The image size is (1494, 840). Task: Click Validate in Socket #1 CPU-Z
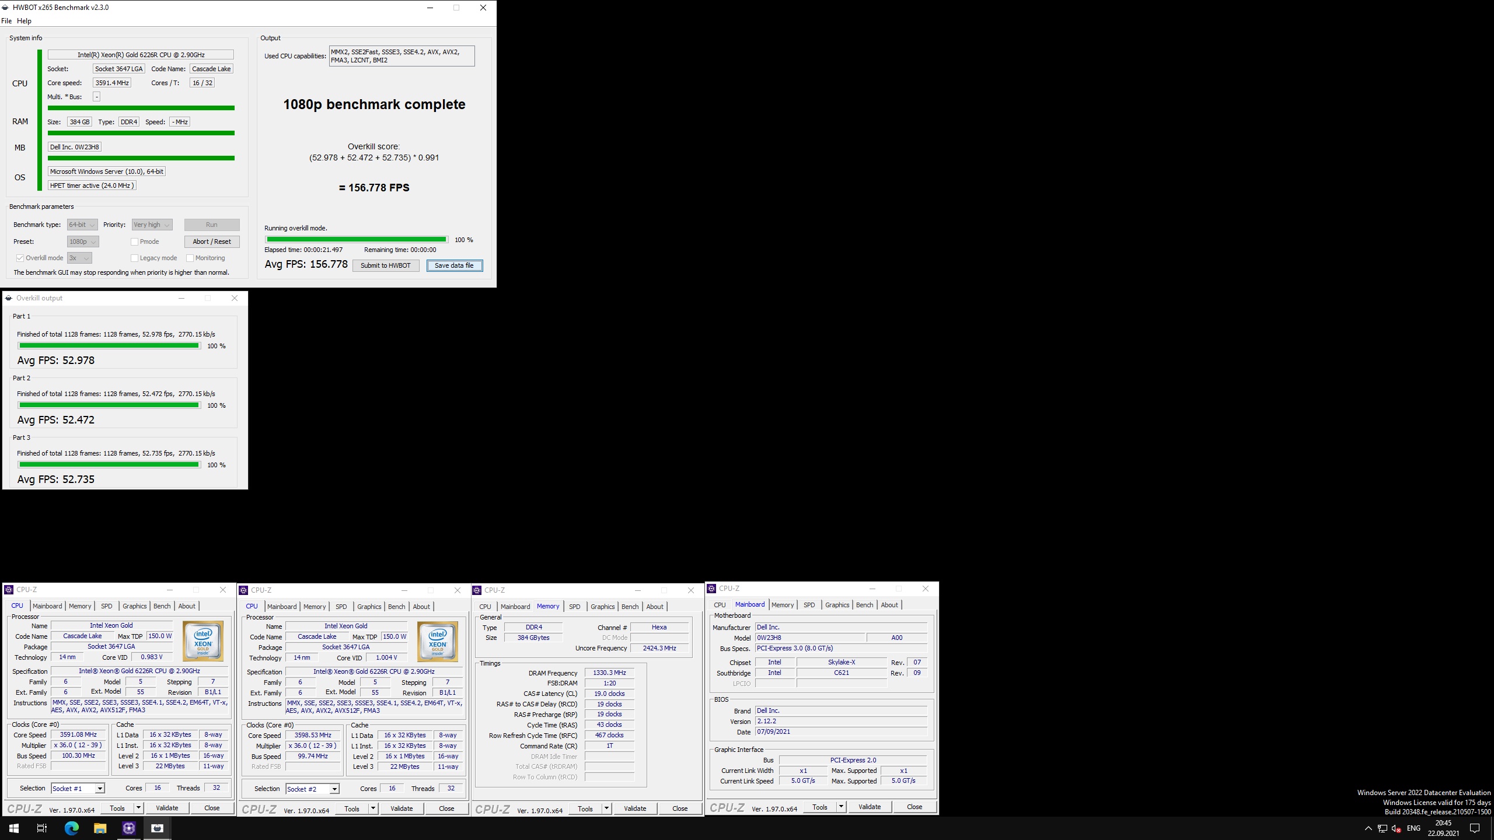pyautogui.click(x=167, y=808)
